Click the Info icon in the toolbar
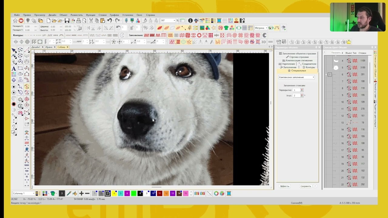Screen dimensions: 388x218 pyautogui.click(x=190, y=21)
